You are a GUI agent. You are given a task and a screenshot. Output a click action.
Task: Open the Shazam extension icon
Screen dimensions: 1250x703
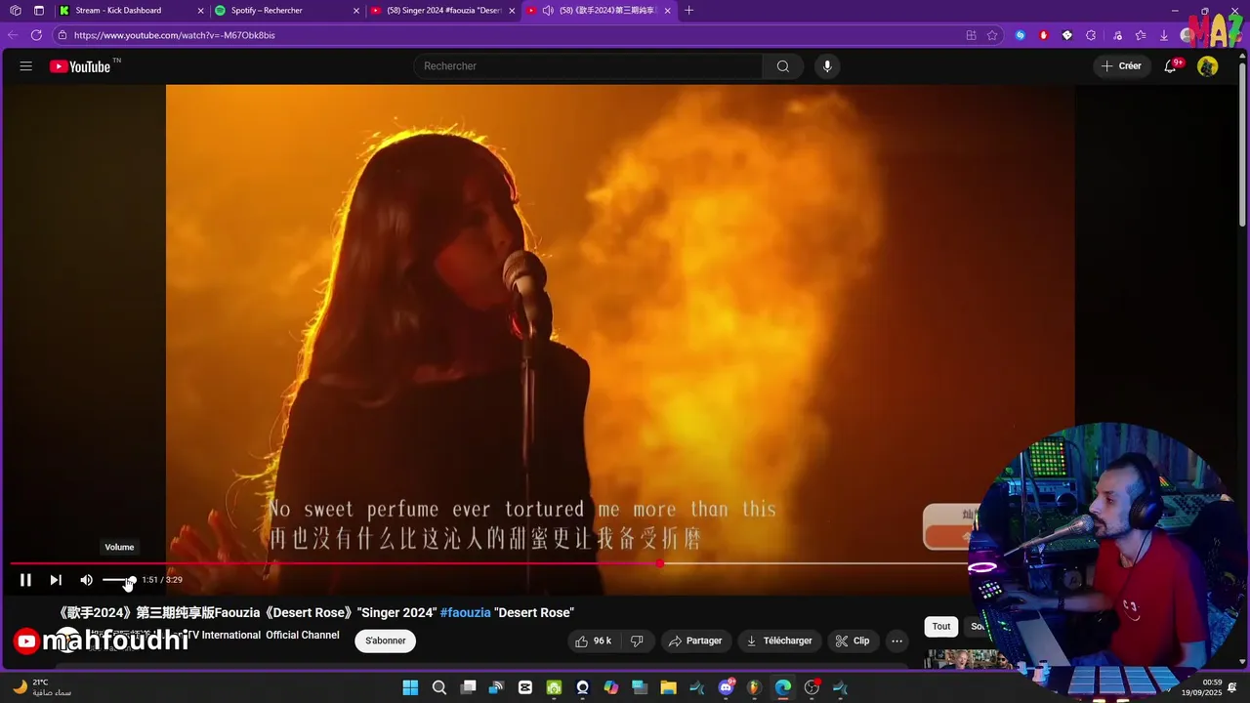click(1021, 35)
